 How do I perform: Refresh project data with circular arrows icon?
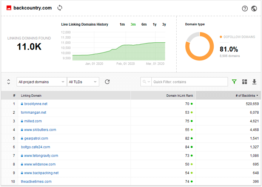click(60, 8)
